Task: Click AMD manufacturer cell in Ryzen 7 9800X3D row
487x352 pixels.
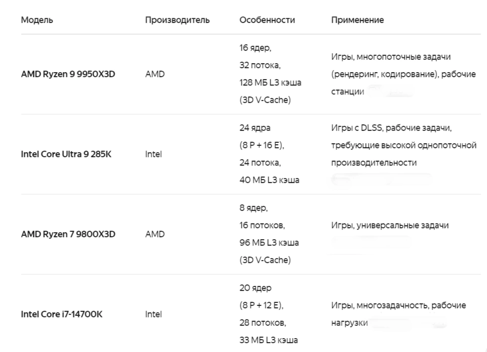Action: pyautogui.click(x=155, y=234)
